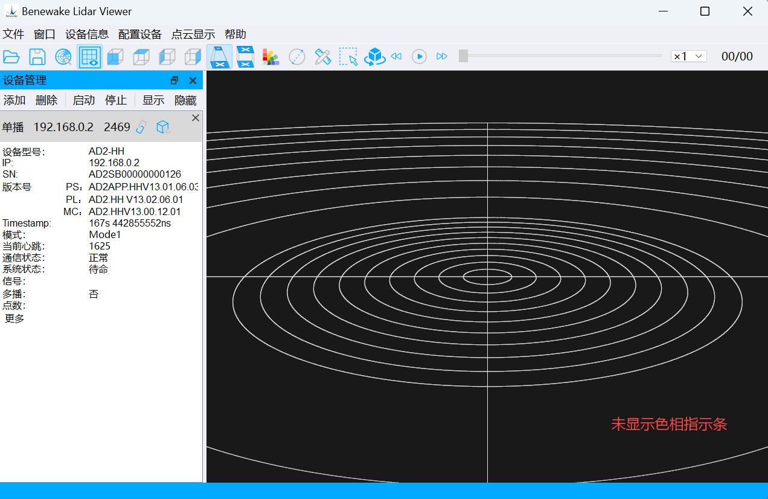The image size is (768, 499).
Task: Toggle the grid visibility eye button
Action: pyautogui.click(x=89, y=57)
